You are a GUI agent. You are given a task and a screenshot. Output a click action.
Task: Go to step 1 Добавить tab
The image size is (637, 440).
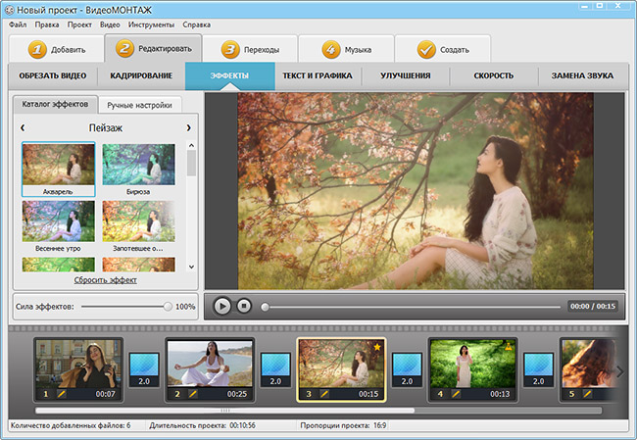click(57, 49)
